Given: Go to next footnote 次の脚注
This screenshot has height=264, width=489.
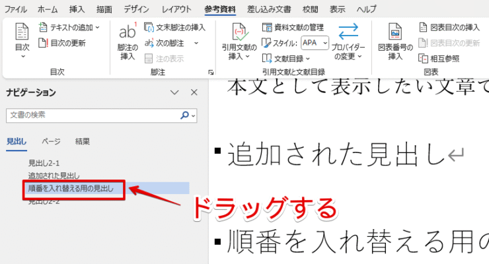Looking at the screenshot, I should (165, 43).
